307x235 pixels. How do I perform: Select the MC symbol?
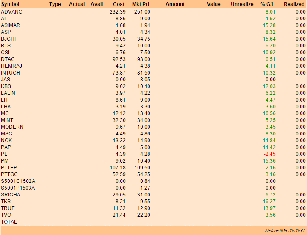[x=5, y=113]
